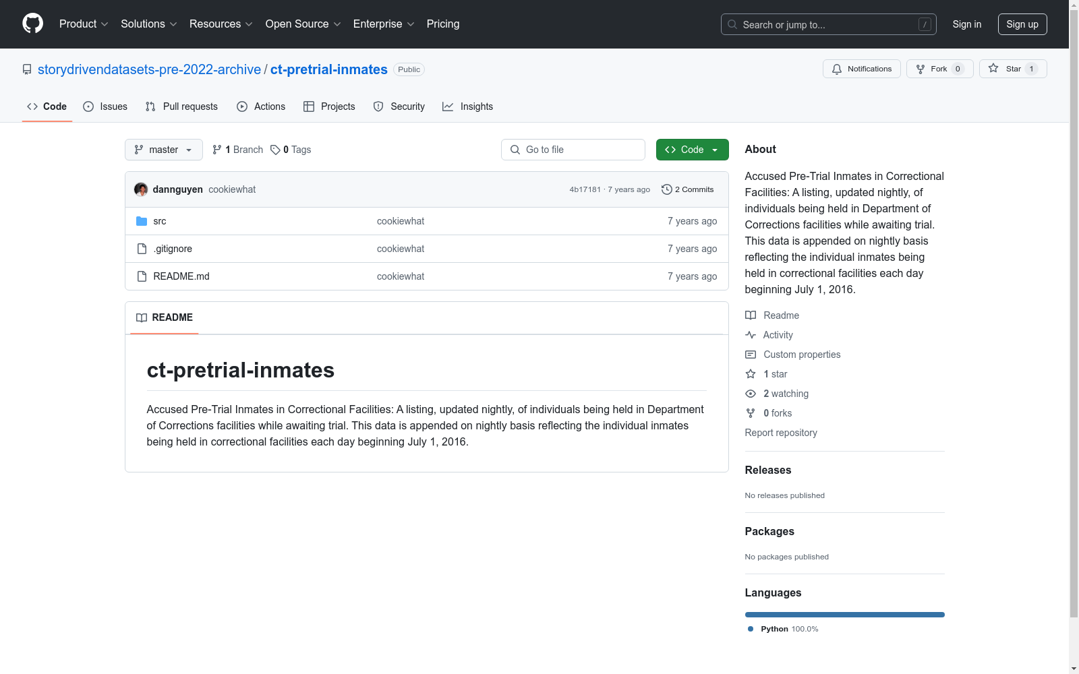Click the src folder icon

click(x=142, y=221)
